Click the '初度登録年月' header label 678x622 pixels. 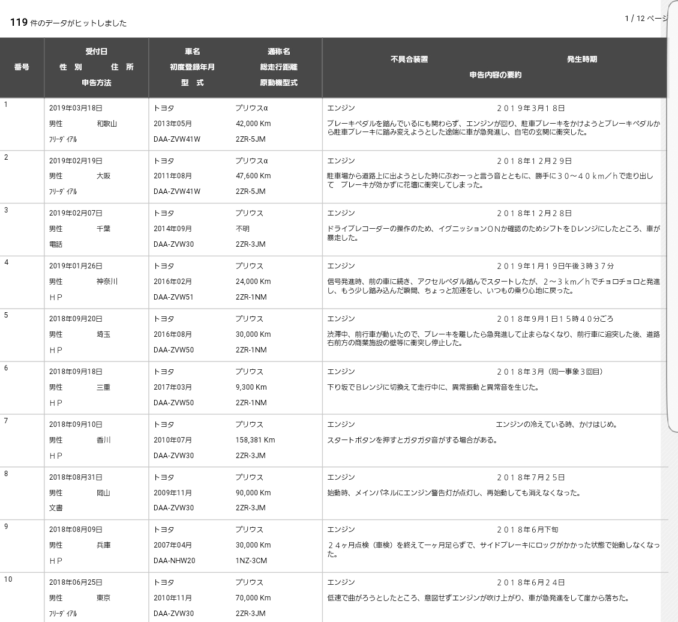point(193,67)
